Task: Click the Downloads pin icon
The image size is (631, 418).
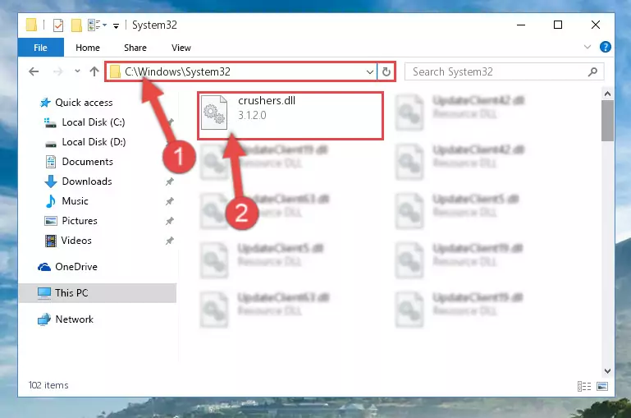Action: coord(169,181)
